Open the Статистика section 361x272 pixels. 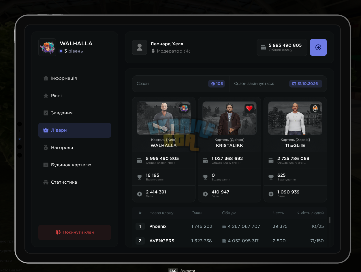click(x=75, y=182)
